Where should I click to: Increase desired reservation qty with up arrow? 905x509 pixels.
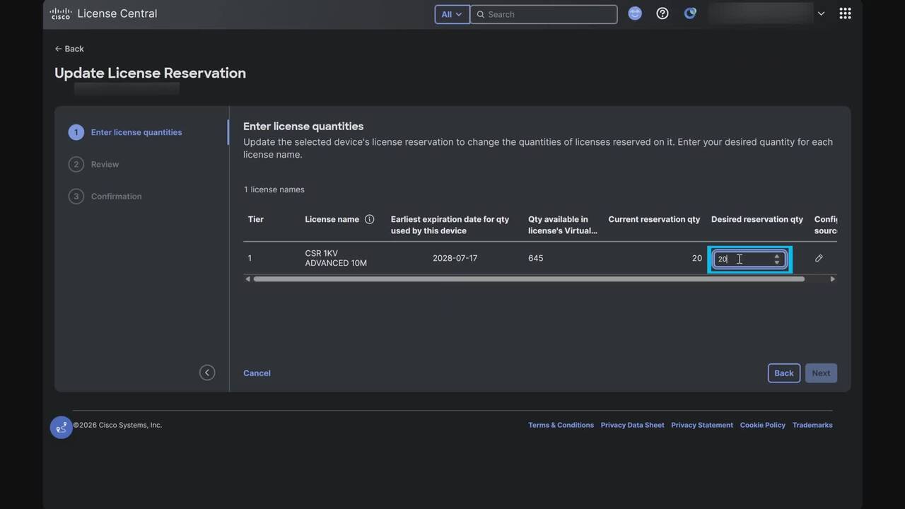click(777, 256)
